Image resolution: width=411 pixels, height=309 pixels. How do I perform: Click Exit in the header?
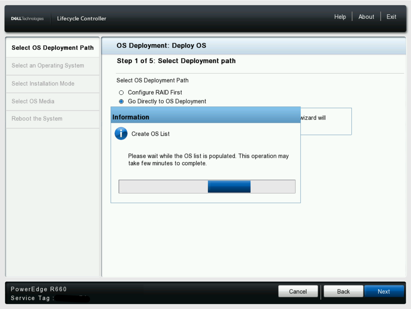click(x=391, y=17)
